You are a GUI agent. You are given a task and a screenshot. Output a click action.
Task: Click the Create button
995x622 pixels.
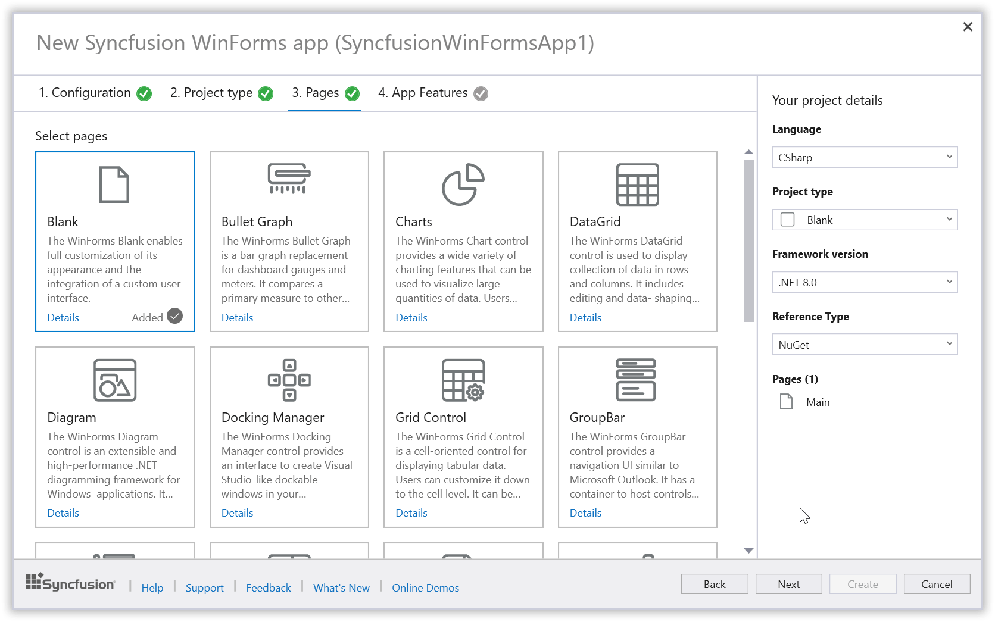[863, 584]
